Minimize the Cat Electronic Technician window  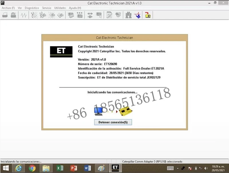click(209, 3)
